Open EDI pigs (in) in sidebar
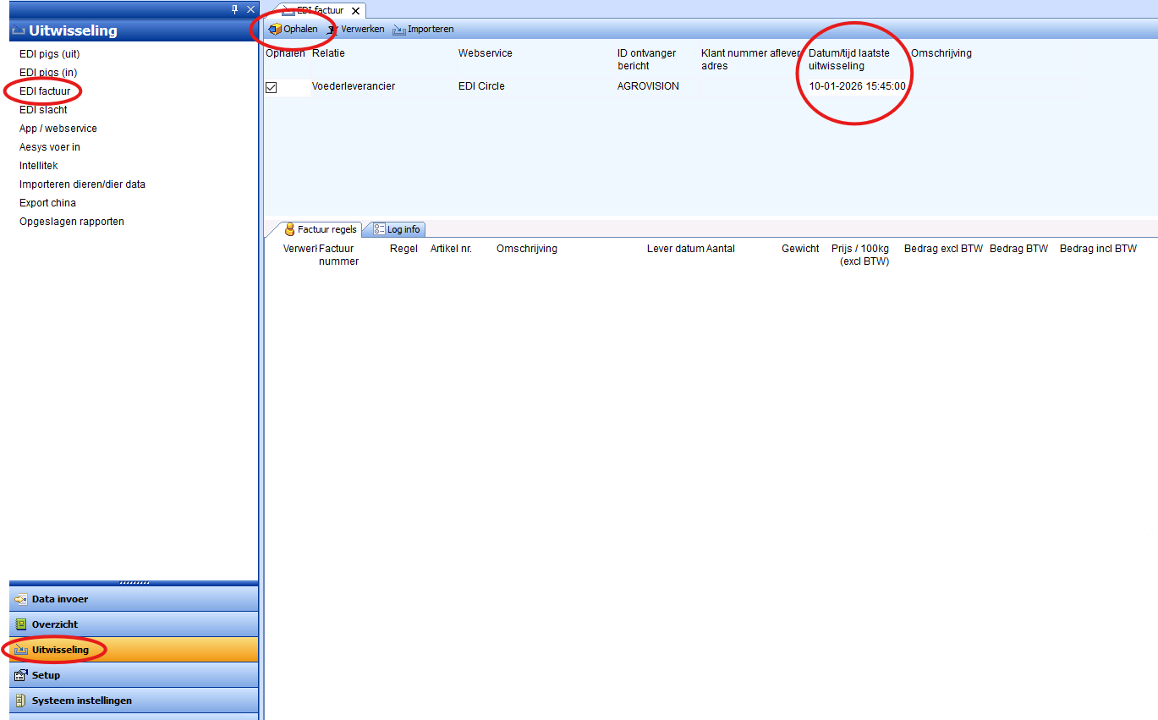1158x720 pixels. [x=48, y=73]
